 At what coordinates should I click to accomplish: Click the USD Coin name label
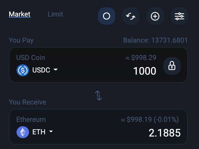click(31, 58)
